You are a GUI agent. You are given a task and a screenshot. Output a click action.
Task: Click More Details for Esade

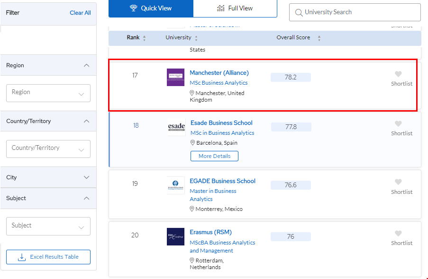(x=214, y=156)
